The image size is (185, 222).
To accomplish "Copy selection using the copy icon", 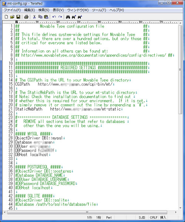I will point(40,17).
